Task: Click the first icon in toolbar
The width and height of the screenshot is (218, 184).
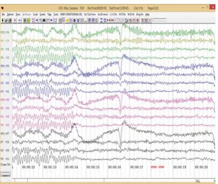Action: pos(3,20)
